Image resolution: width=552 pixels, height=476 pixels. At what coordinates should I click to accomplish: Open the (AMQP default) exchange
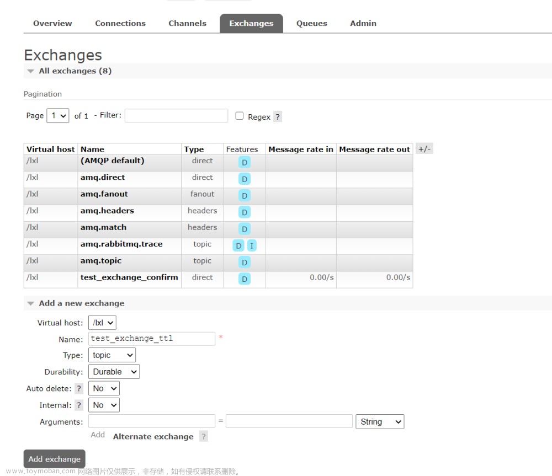pos(112,161)
